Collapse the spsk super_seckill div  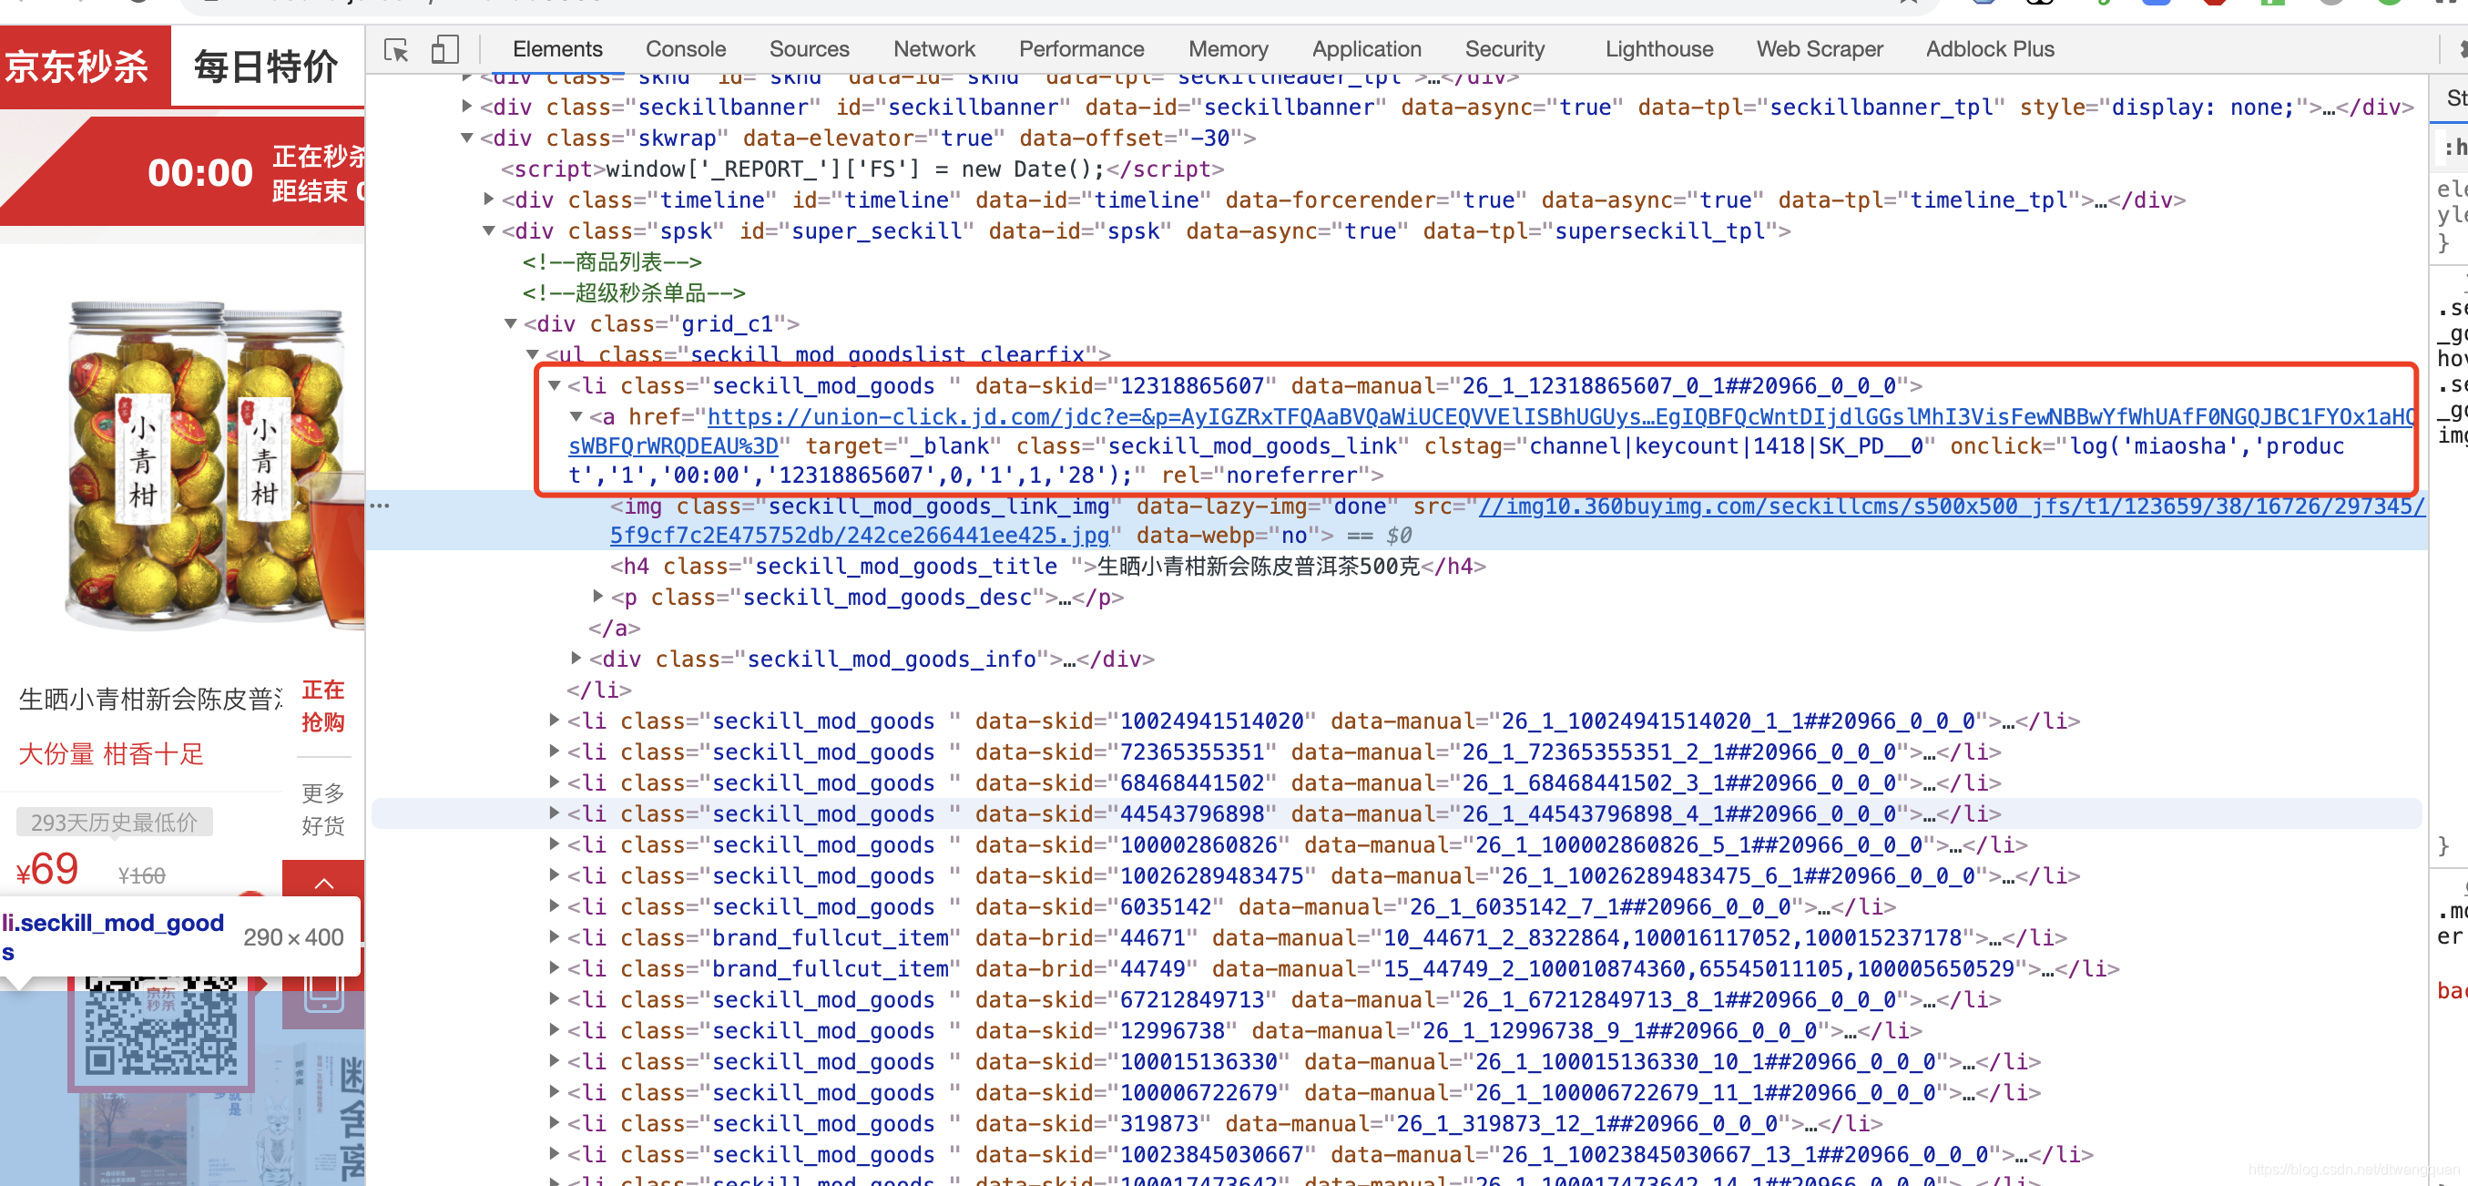[489, 230]
